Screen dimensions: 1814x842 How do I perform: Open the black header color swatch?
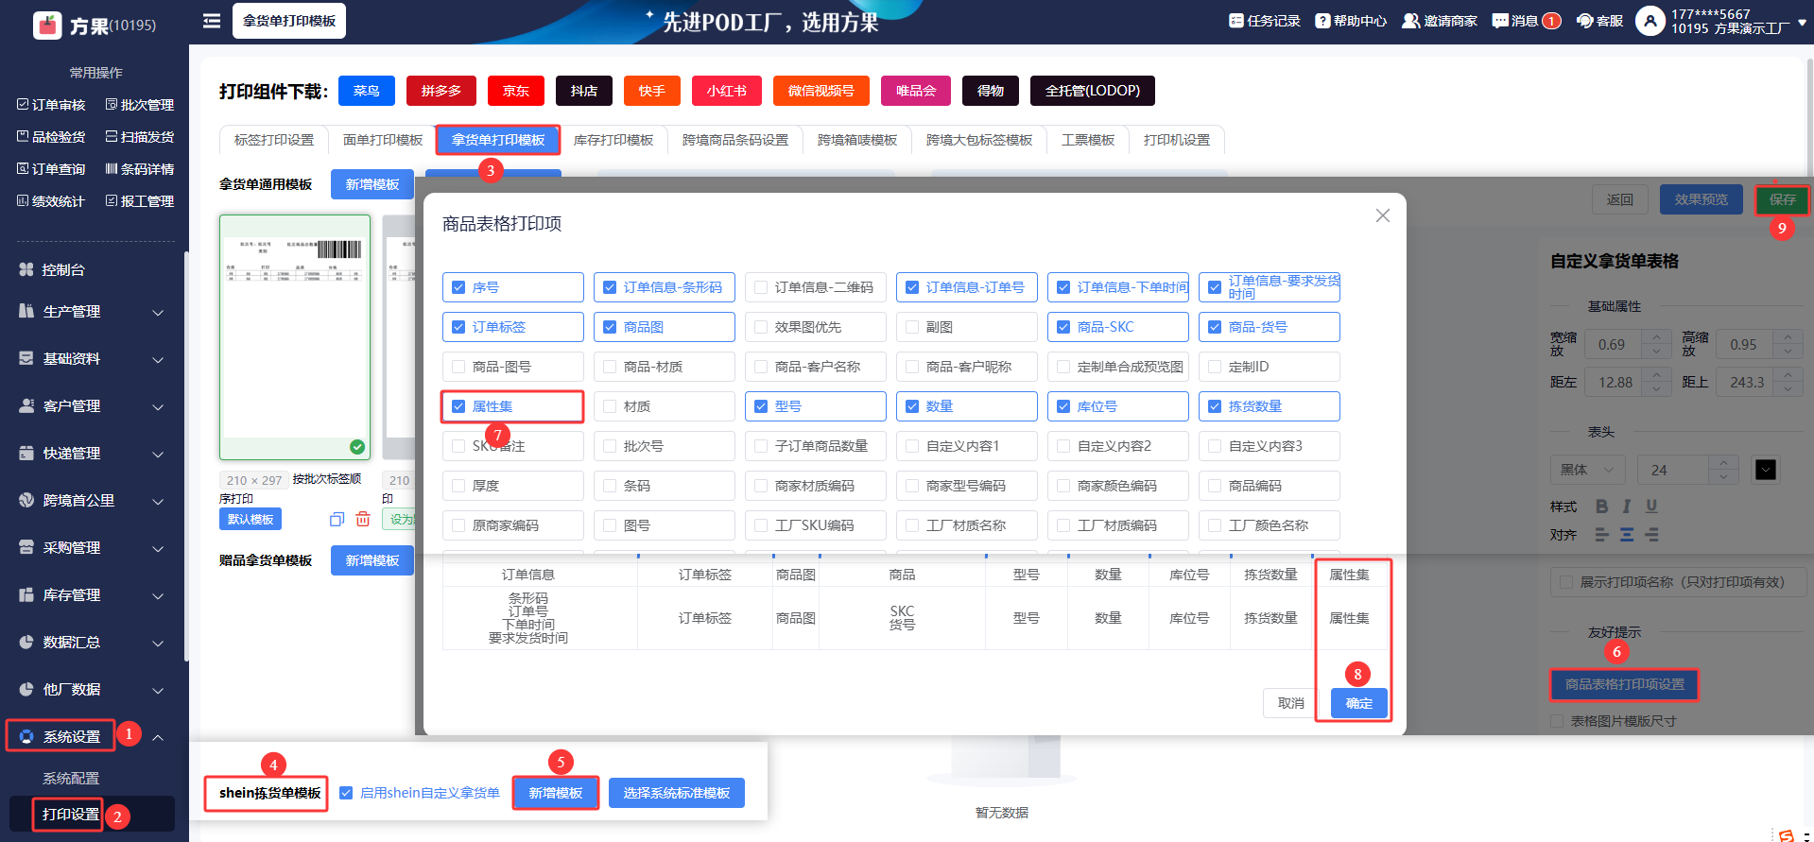coord(1765,470)
